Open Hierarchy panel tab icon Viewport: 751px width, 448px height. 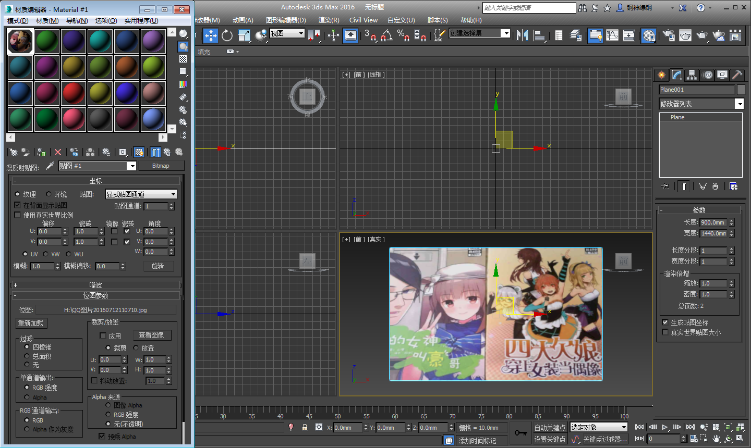pyautogui.click(x=692, y=75)
